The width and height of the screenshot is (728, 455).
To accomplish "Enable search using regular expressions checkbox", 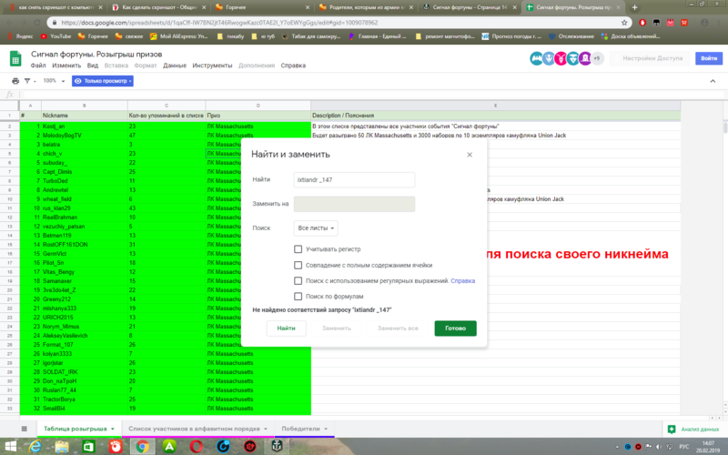I will click(298, 281).
